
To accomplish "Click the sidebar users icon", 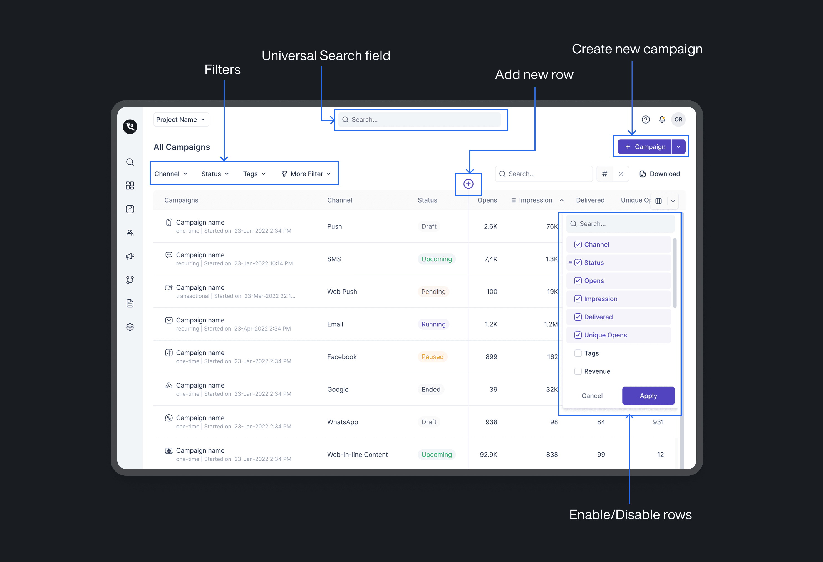I will point(130,233).
